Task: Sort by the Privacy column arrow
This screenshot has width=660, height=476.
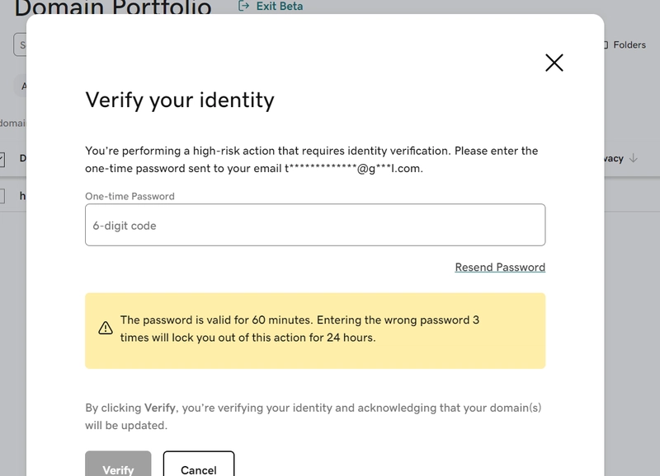Action: click(634, 158)
